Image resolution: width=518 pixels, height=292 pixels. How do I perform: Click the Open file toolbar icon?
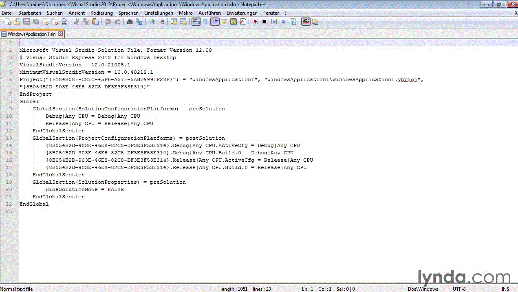pyautogui.click(x=17, y=22)
